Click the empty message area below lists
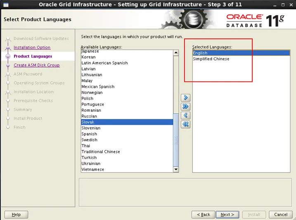 coord(185,192)
